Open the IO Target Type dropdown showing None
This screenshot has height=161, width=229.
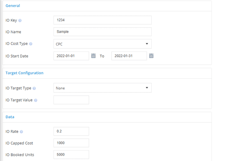pos(102,88)
